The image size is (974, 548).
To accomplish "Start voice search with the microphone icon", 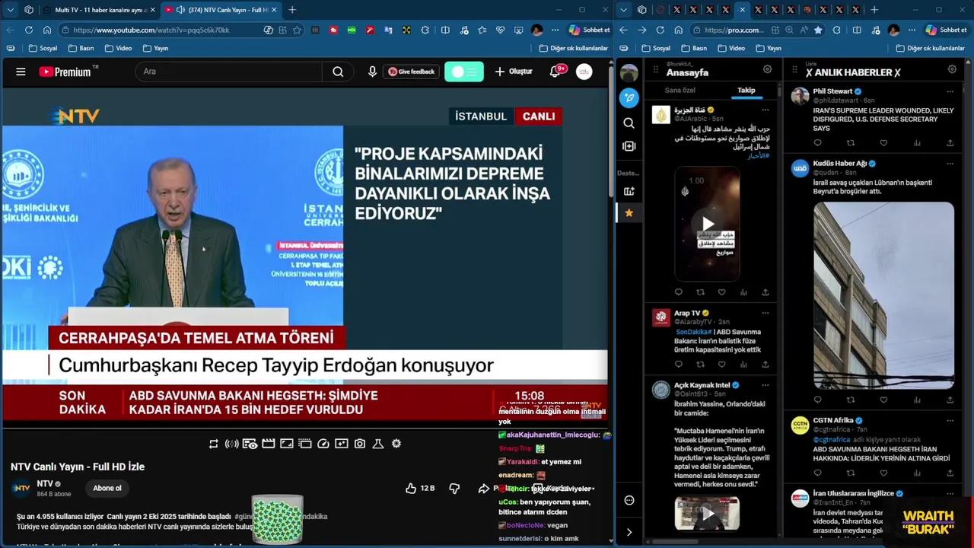I will pyautogui.click(x=372, y=72).
